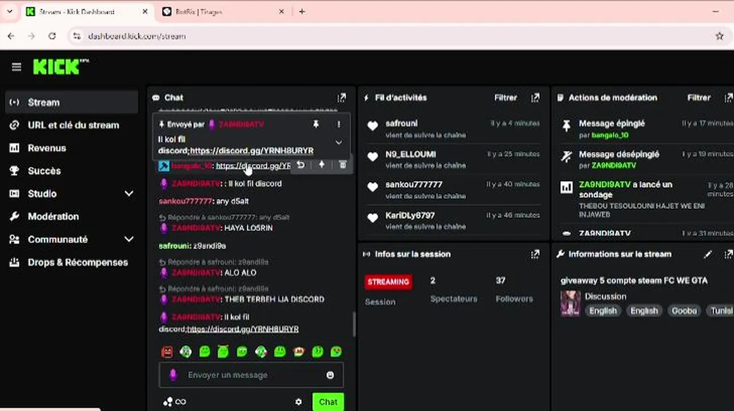
Task: Expand the Communauté submenu chevron
Action: click(129, 239)
